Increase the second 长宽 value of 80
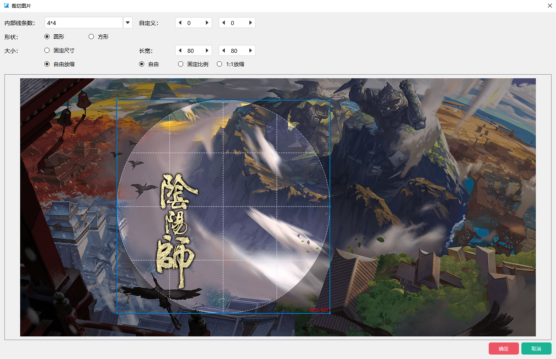Viewport: 556px width, 359px height. click(x=251, y=50)
